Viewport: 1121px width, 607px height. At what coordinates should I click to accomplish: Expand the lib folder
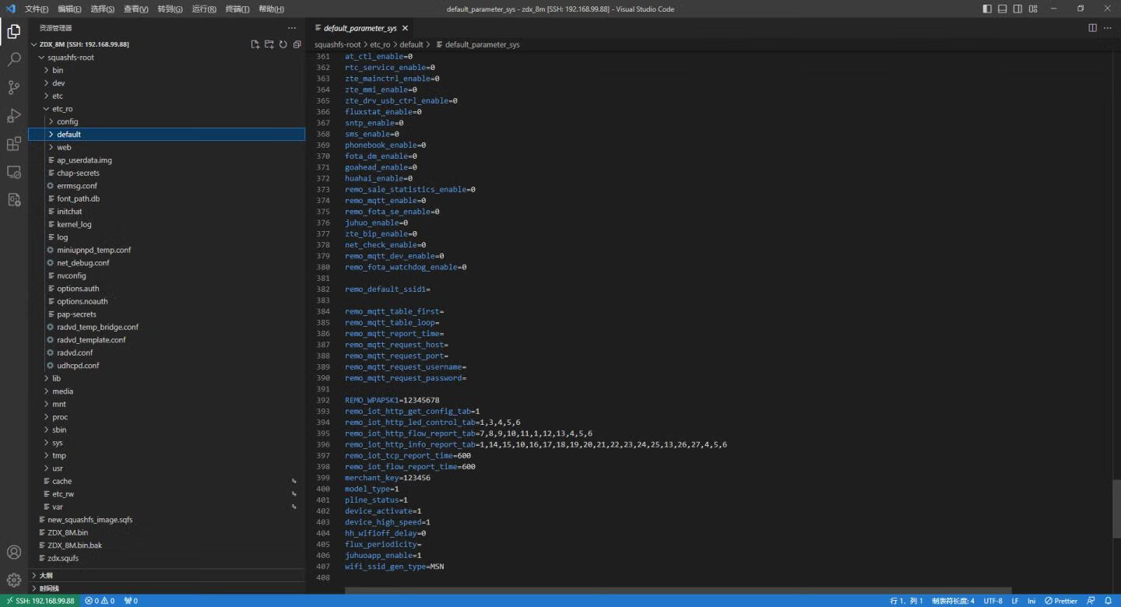167,378
